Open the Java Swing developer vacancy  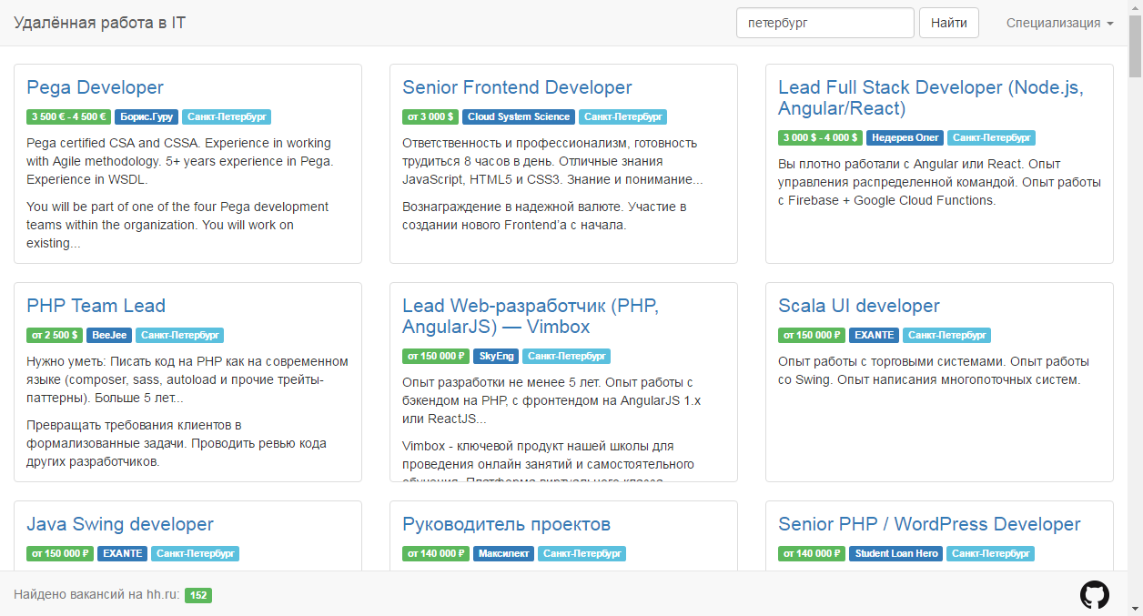(120, 524)
